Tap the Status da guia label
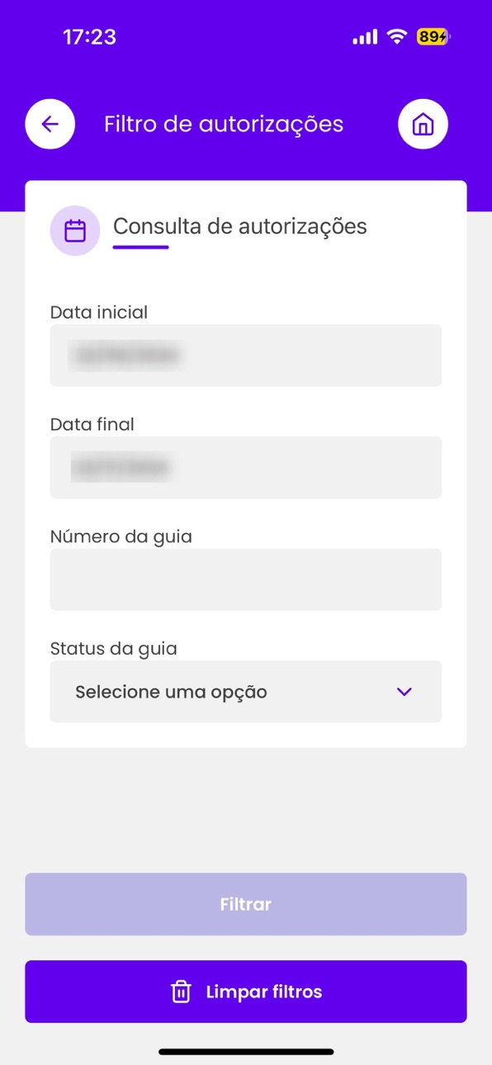 (114, 648)
